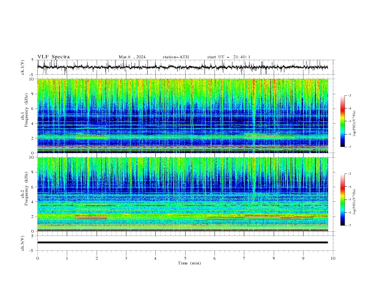The image size is (375, 290).
Task: Click the "-4" label on lower color bar
Action: pyautogui.click(x=349, y=187)
